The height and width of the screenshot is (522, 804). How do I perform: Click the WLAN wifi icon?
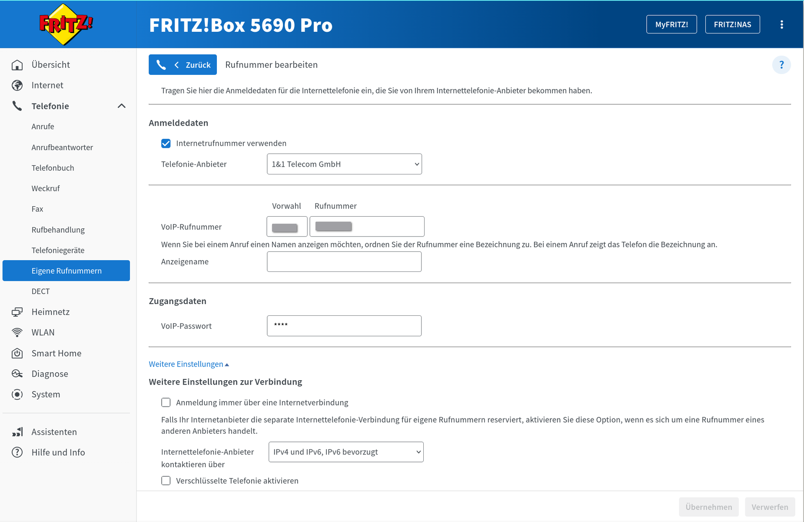[17, 332]
